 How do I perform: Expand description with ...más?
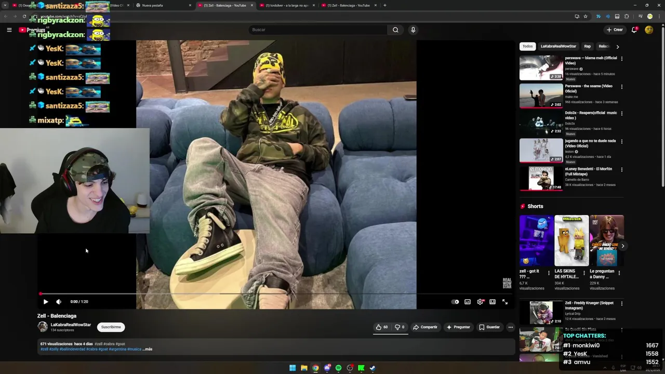point(148,349)
